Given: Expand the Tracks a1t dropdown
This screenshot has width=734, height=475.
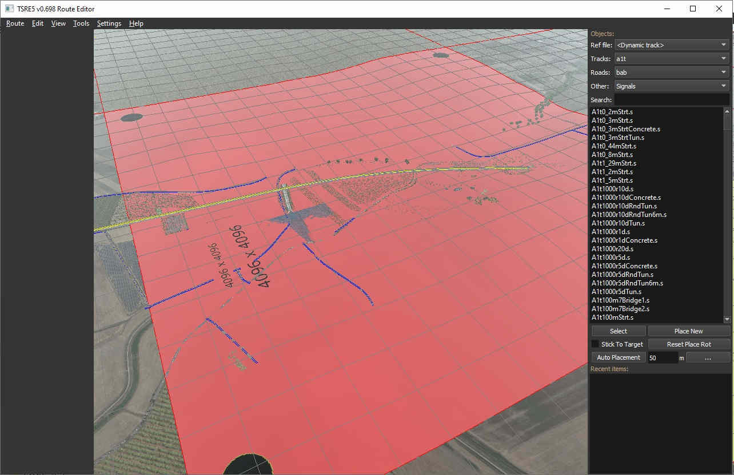Looking at the screenshot, I should pos(671,59).
